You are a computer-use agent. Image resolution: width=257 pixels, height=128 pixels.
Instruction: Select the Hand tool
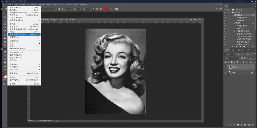coord(5,62)
